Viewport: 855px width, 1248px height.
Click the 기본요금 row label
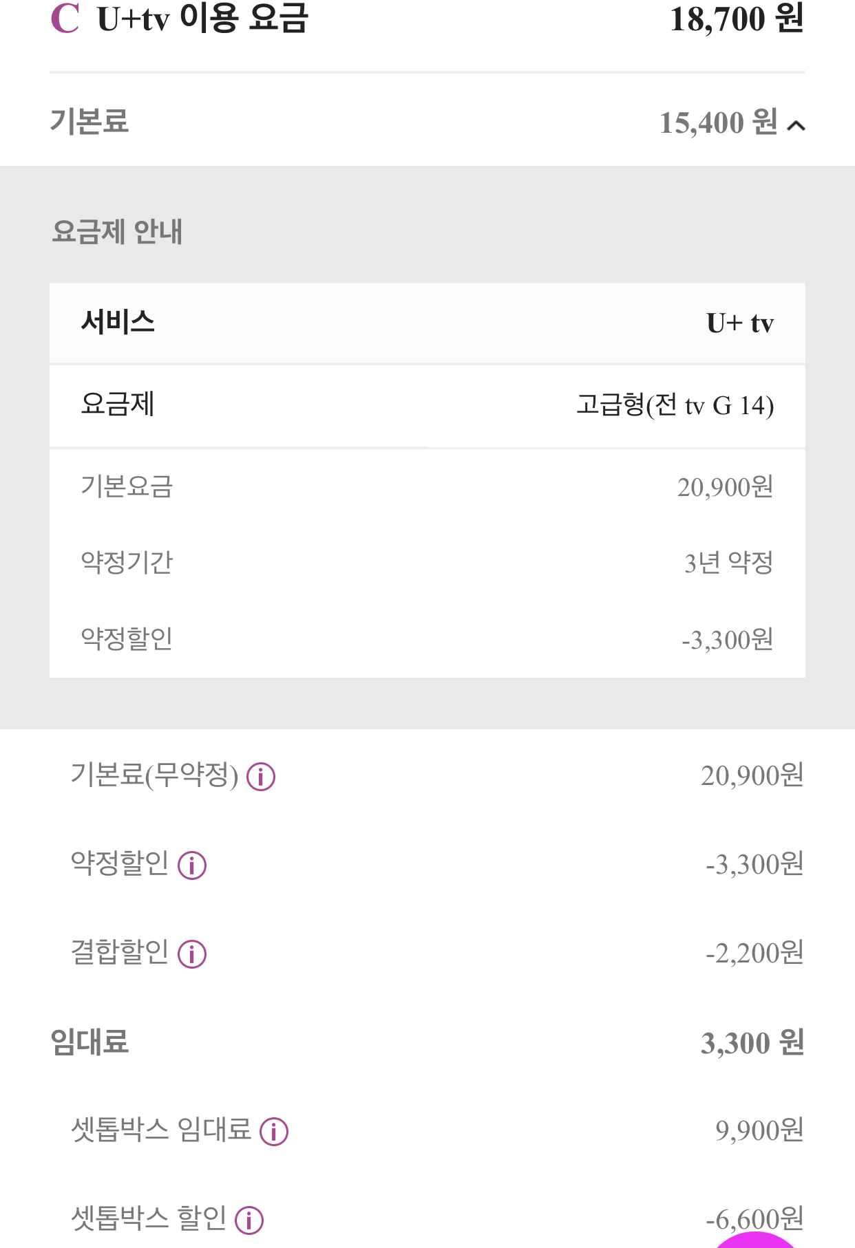[x=127, y=487]
